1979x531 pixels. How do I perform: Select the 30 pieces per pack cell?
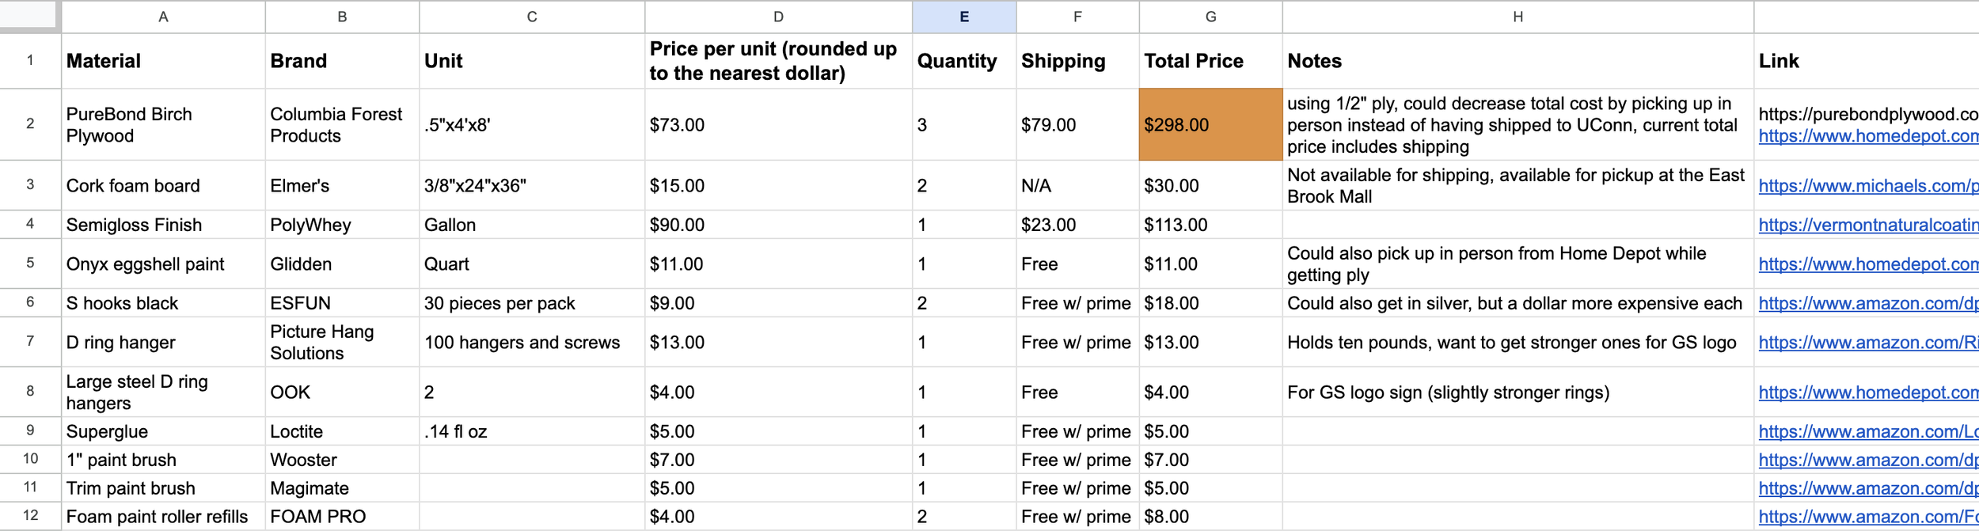[531, 304]
